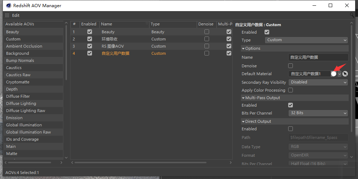The width and height of the screenshot is (358, 179).
Task: Click the search magnifier icon
Action: click(352, 15)
